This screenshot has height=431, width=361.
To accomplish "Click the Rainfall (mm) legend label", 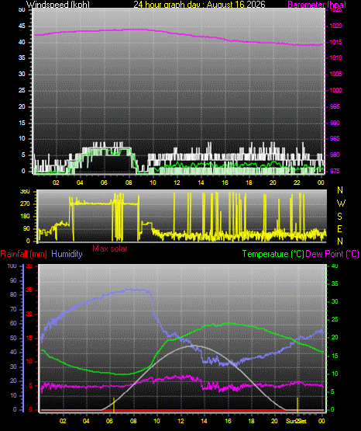I will coord(23,254).
